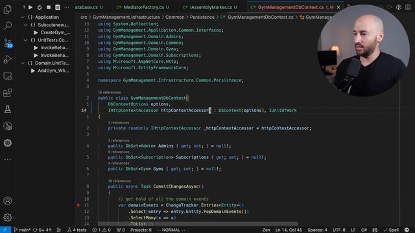
Task: Click src in the breadcrumb
Action: tap(84, 17)
